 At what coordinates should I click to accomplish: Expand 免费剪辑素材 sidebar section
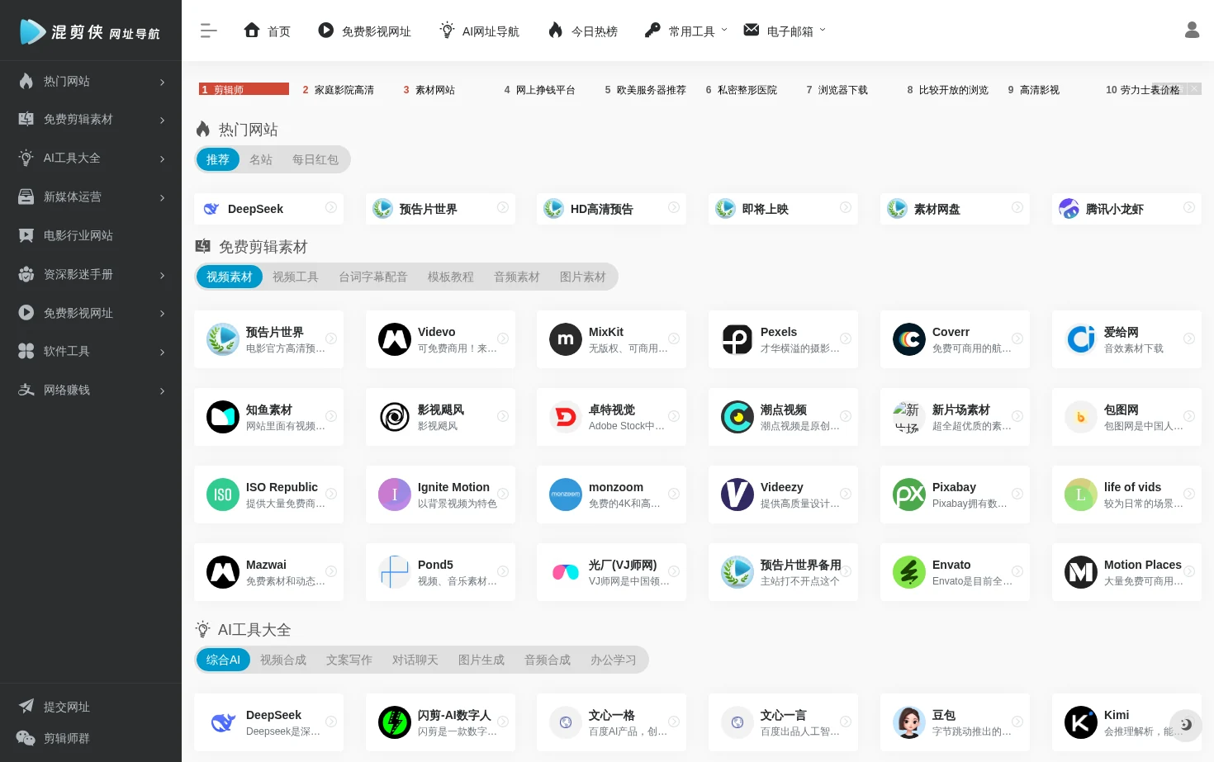tap(162, 120)
